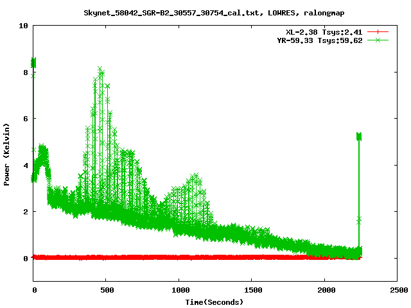Click x-axis tick label 2500
The height and width of the screenshot is (308, 411).
coord(399,290)
